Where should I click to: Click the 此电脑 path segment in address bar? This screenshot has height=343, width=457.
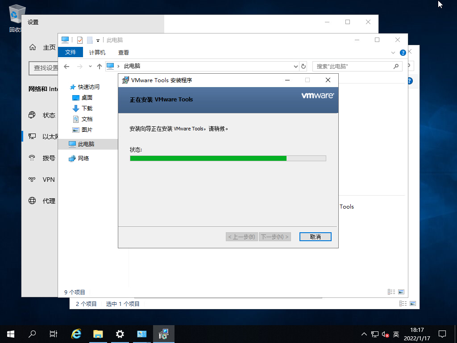[x=132, y=66]
